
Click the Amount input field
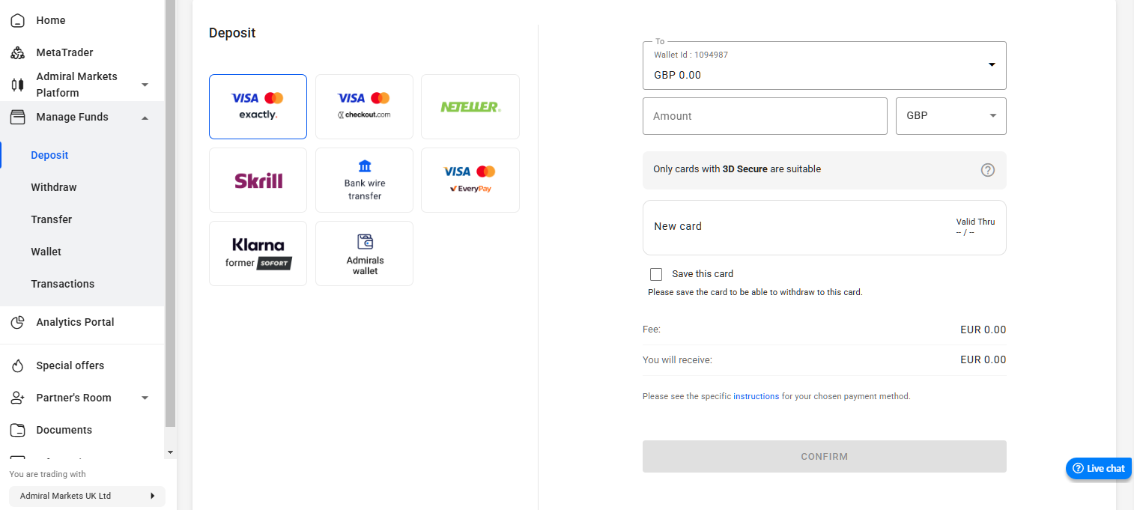pyautogui.click(x=765, y=115)
